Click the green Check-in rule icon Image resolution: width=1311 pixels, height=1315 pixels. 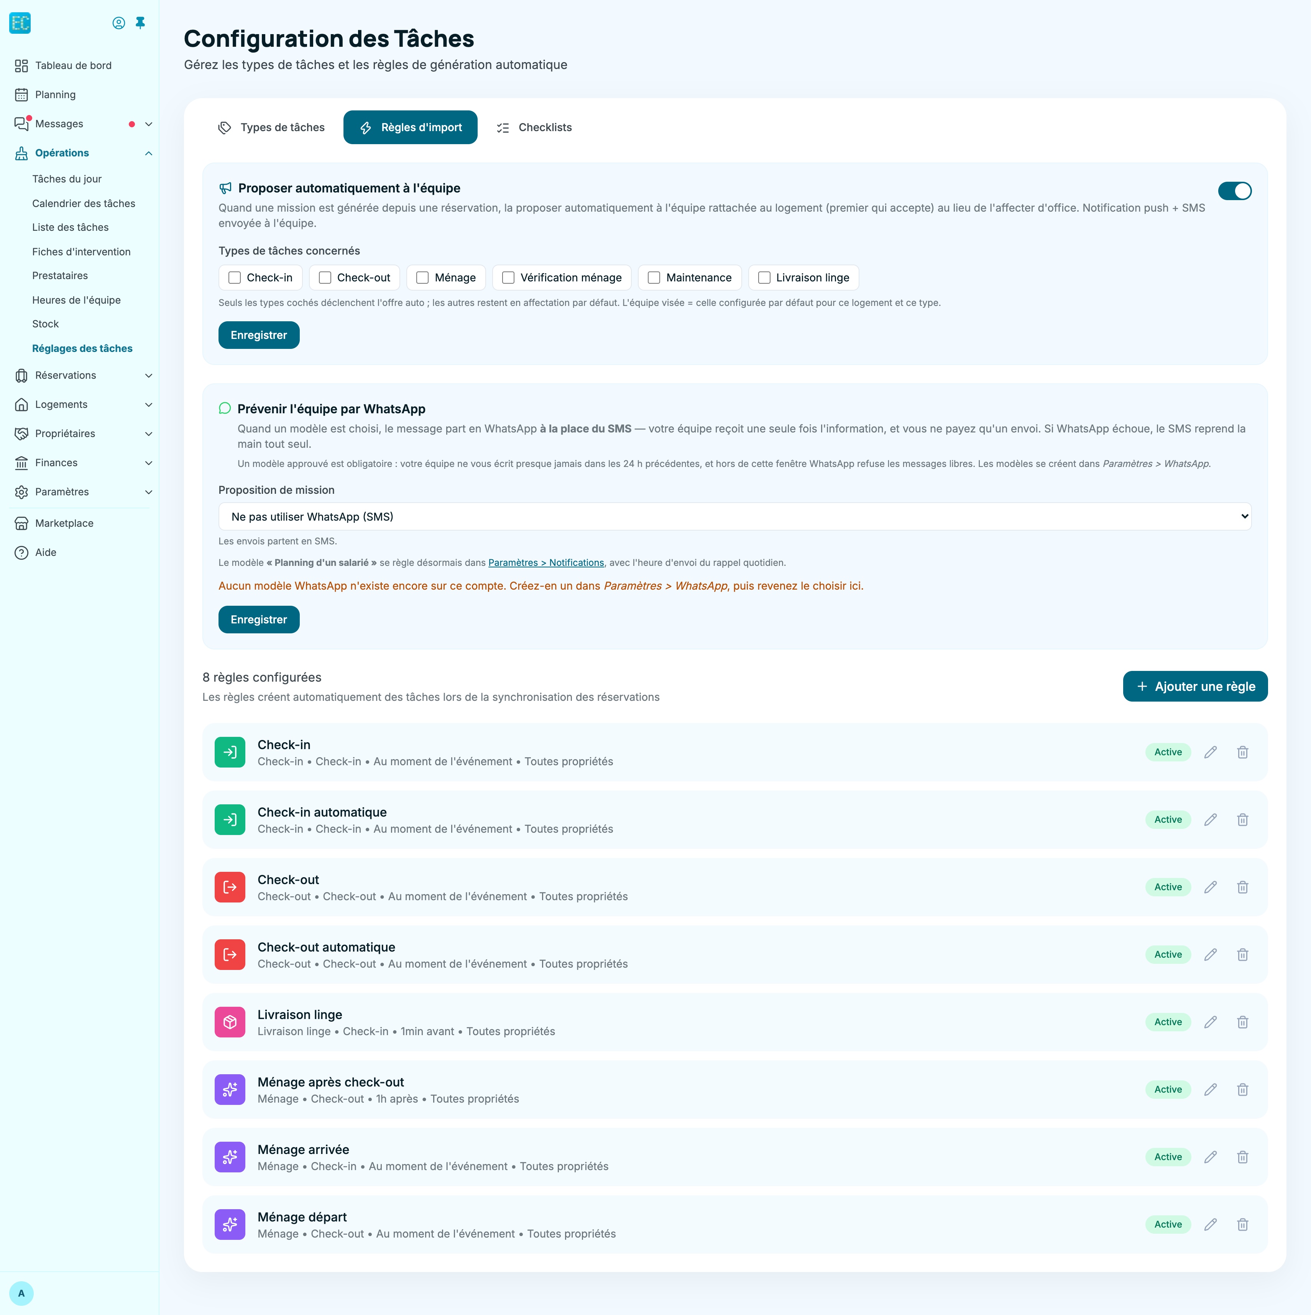(x=230, y=752)
